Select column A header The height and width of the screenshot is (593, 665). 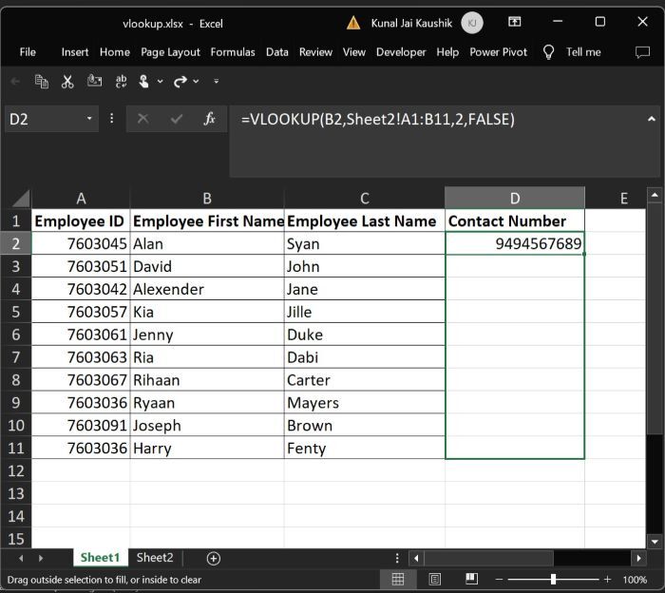click(81, 198)
